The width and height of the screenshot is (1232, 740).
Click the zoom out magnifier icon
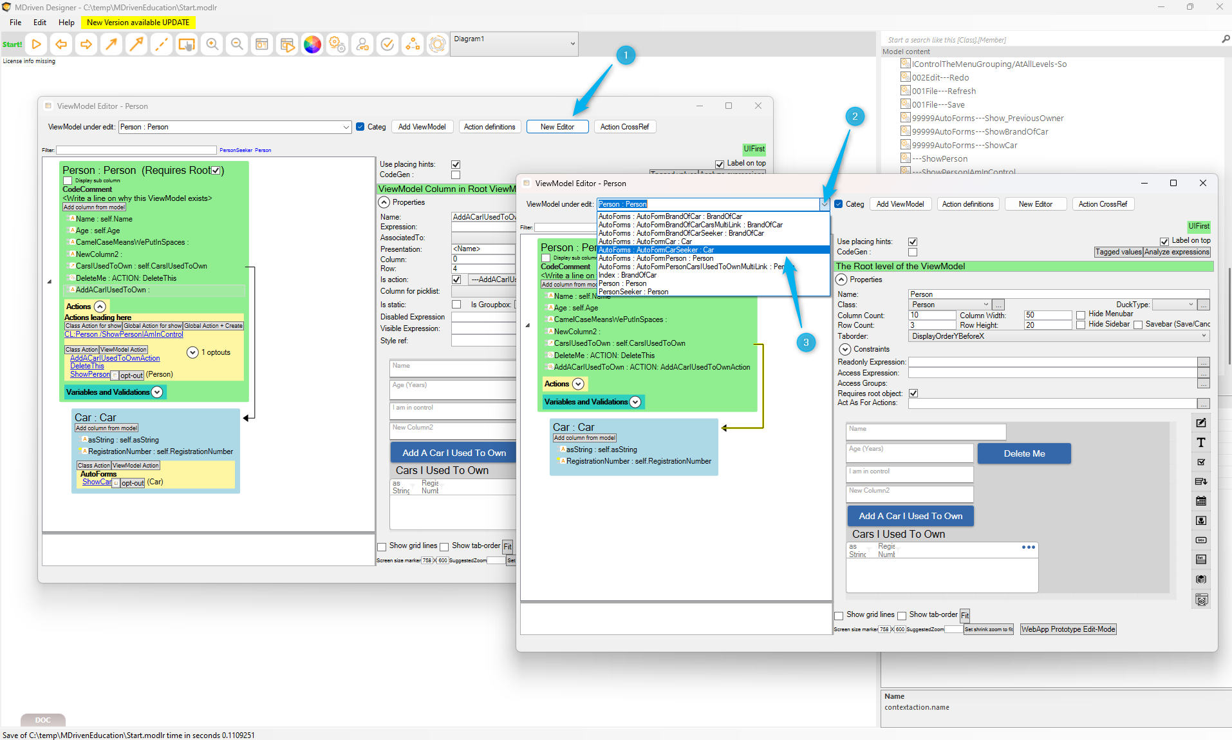(237, 44)
